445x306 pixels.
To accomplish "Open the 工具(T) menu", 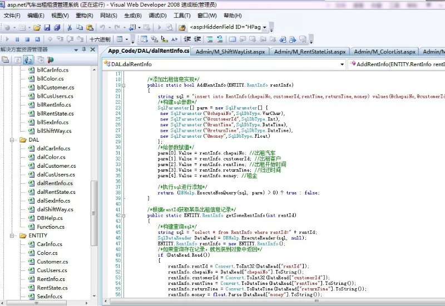I will tap(182, 16).
